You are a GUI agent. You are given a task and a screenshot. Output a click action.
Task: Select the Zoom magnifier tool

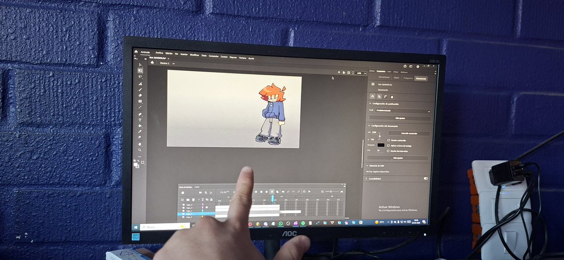(x=140, y=150)
